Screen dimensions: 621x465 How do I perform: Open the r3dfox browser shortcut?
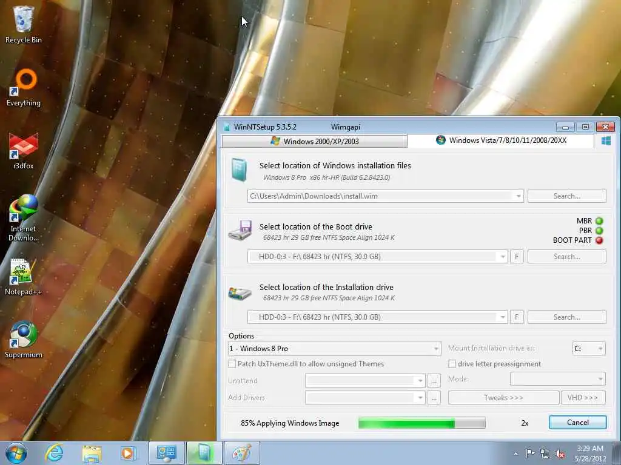(24, 151)
